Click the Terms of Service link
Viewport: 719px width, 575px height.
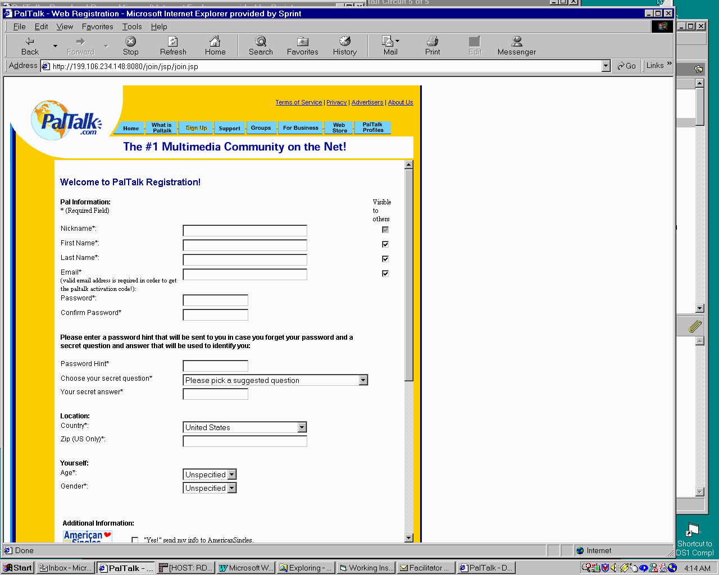click(x=298, y=102)
